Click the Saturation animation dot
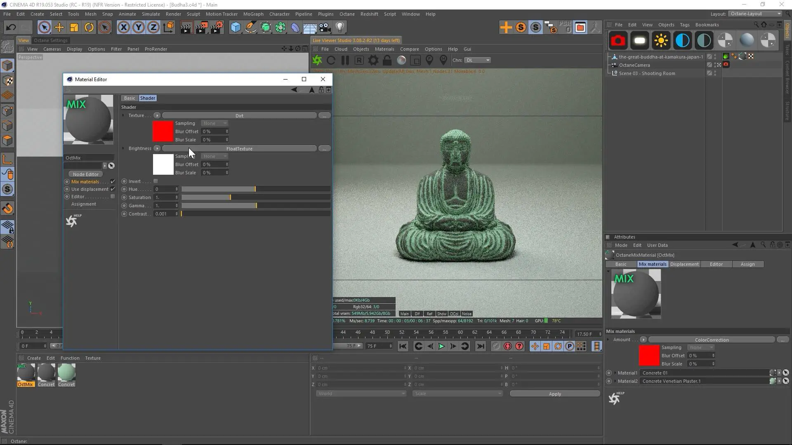The image size is (792, 445). click(124, 197)
